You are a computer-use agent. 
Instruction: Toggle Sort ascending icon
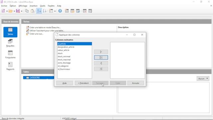(x=39, y=11)
